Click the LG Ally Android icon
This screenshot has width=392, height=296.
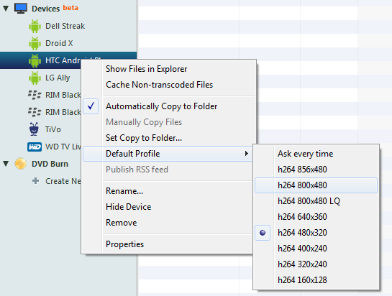click(x=35, y=78)
